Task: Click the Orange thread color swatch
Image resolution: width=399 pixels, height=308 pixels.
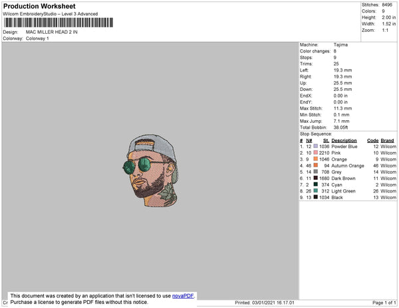Action: (315, 159)
